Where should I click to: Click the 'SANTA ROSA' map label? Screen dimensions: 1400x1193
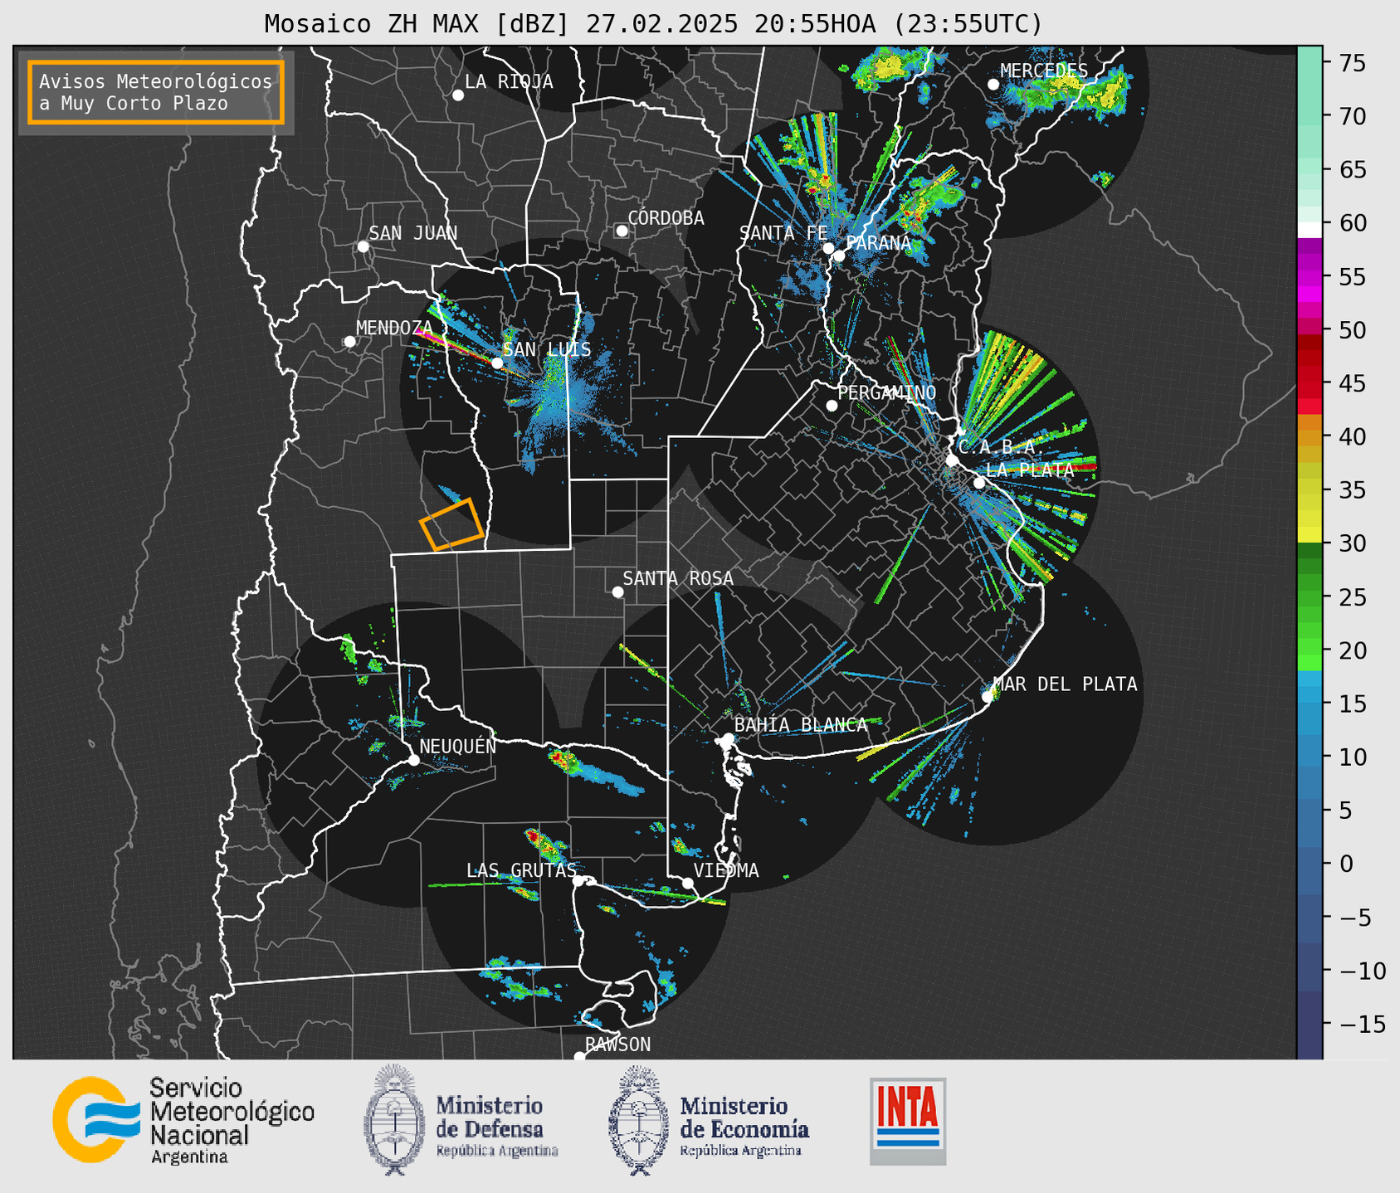[x=678, y=578]
